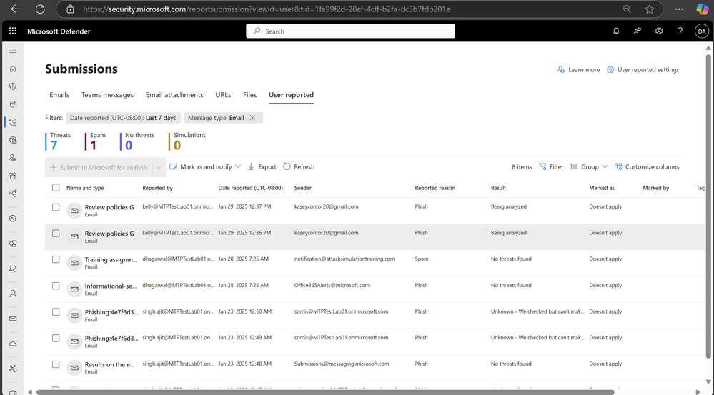Check the Review policies row from 12:36 PM
714x395 pixels.
[56, 233]
